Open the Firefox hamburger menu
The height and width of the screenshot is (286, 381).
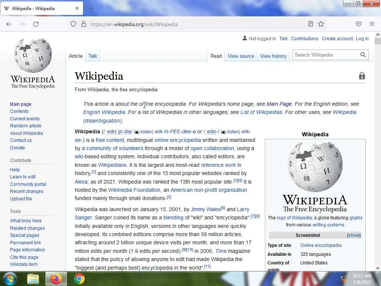tap(372, 24)
